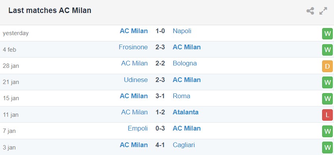
Task: Click the red L badge for the Atalanta match
Action: [x=327, y=115]
